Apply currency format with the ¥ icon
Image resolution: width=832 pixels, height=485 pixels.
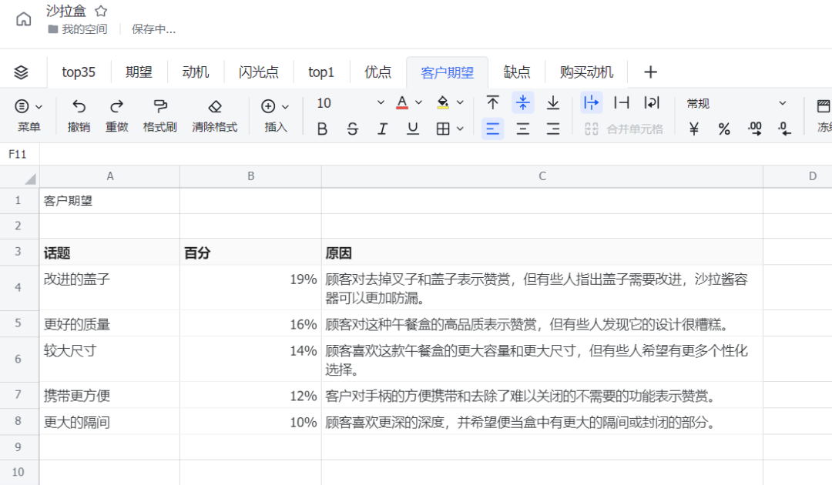693,129
